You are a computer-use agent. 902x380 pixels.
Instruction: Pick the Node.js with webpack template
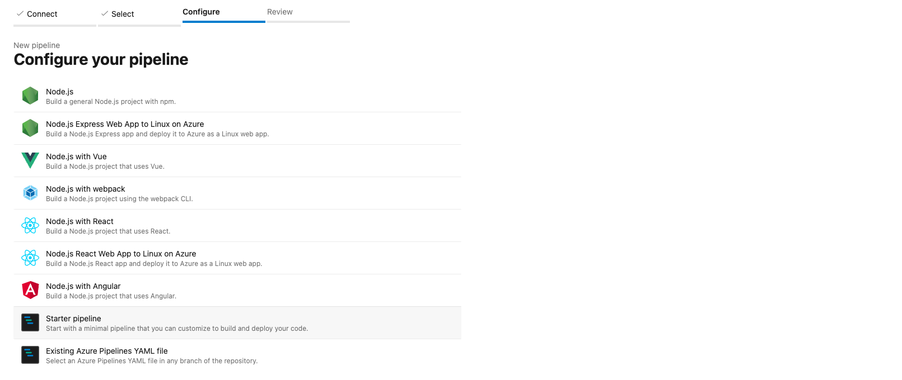point(237,193)
